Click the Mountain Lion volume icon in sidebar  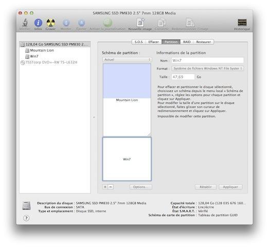tap(27, 50)
